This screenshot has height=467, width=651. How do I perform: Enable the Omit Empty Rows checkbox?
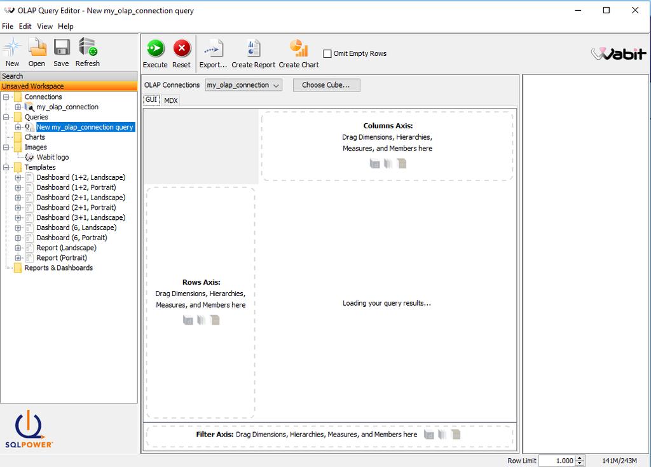327,53
